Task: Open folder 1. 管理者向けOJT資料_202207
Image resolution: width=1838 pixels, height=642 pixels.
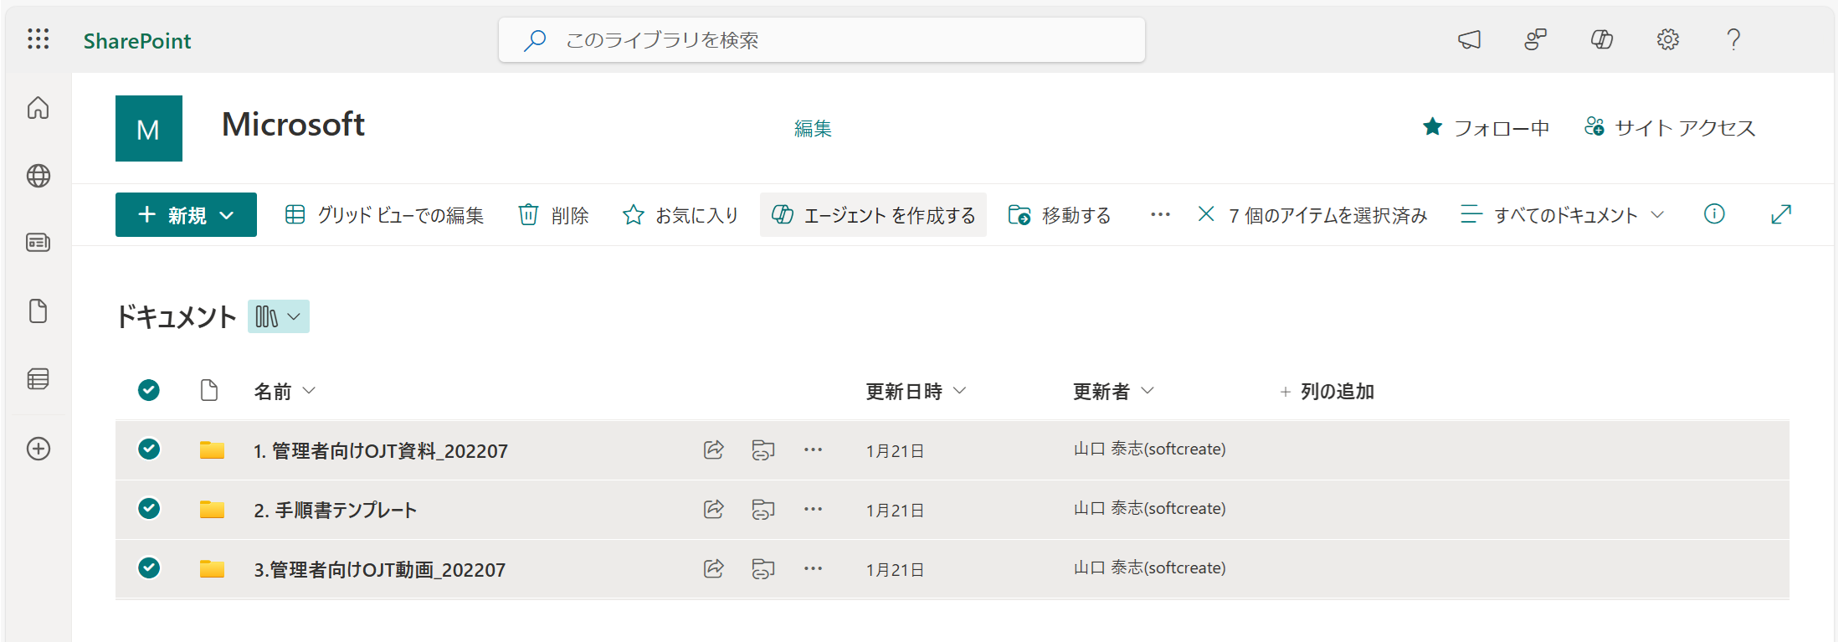Action: click(x=381, y=451)
